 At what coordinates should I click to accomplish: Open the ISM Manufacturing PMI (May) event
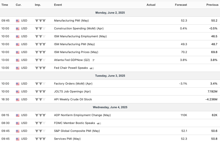tap(74, 44)
